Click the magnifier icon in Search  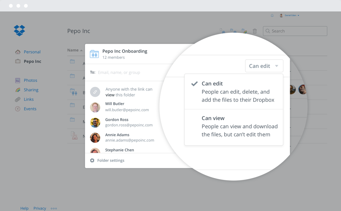pos(268,31)
